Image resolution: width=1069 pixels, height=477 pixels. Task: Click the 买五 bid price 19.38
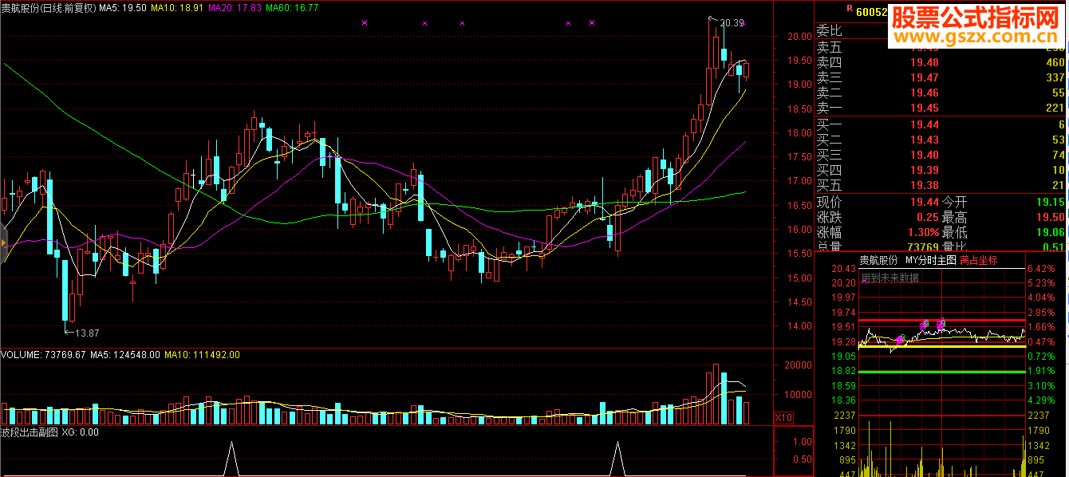coord(923,186)
